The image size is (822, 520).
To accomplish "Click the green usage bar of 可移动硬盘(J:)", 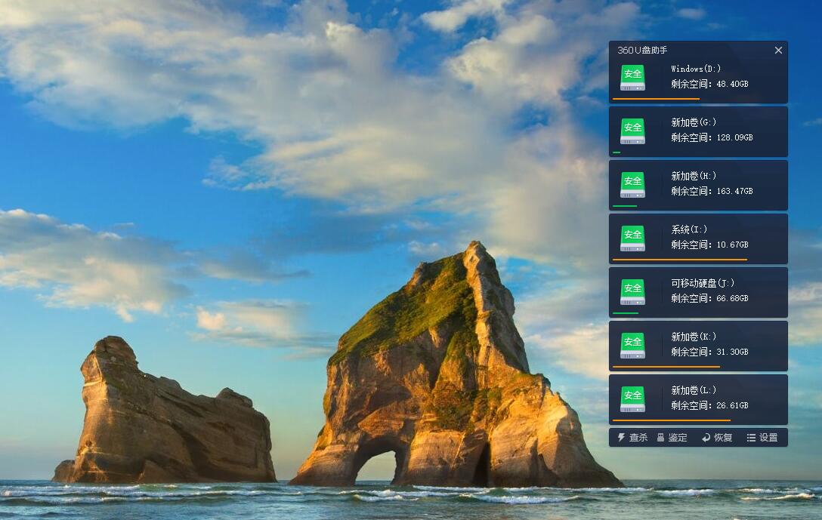I will pyautogui.click(x=626, y=313).
